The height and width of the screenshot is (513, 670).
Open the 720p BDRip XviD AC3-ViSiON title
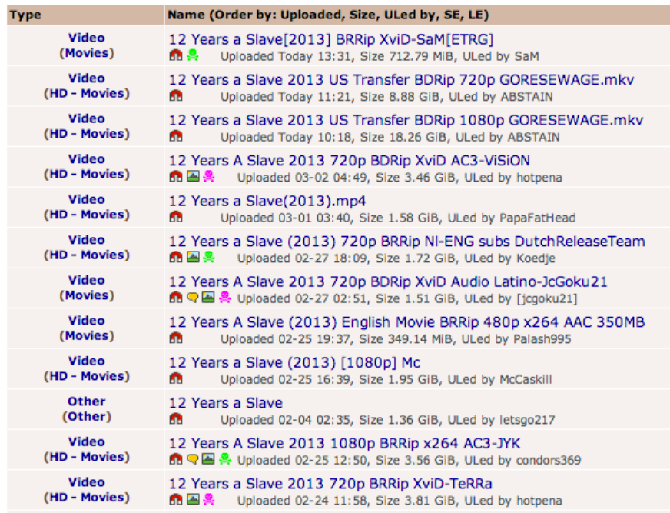[x=350, y=161]
